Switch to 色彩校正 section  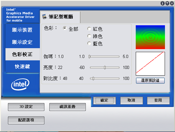pos(23,54)
